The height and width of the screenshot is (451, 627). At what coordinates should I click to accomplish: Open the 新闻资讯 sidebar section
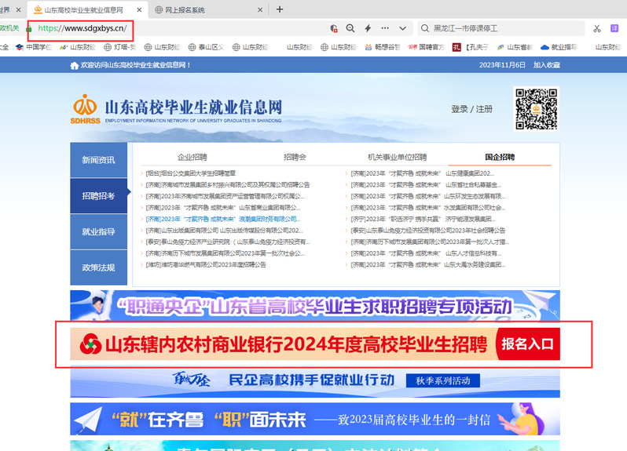tap(99, 160)
